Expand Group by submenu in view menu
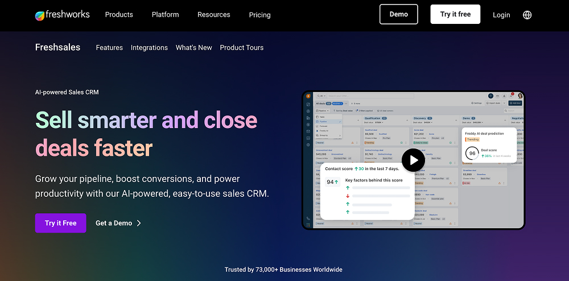The height and width of the screenshot is (281, 569). pos(328,135)
